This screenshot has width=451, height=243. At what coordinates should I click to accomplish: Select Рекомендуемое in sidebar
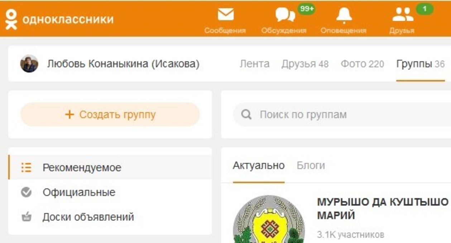[x=110, y=167]
